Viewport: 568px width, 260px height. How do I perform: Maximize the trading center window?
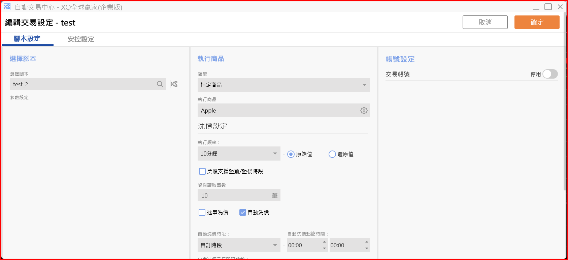pos(548,7)
